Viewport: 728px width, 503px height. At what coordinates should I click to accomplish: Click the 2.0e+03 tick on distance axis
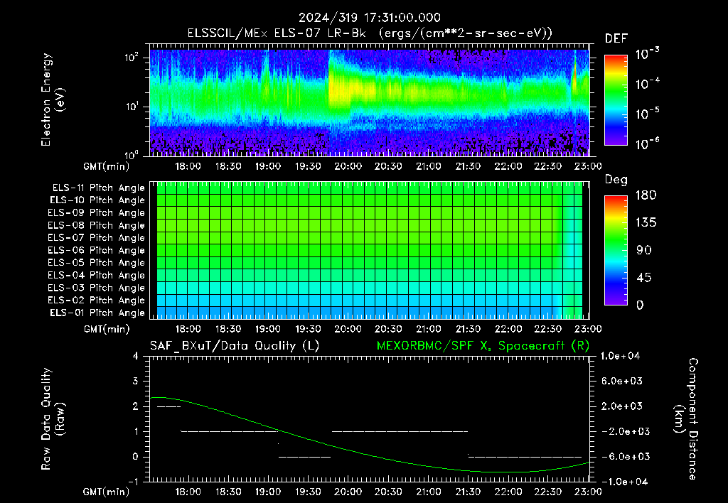622,406
